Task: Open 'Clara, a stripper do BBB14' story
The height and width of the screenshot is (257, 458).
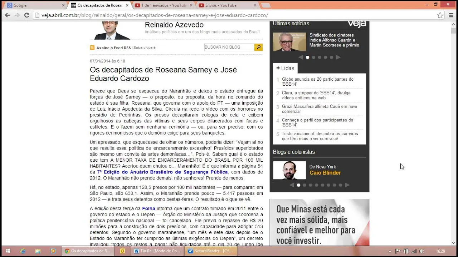Action: pyautogui.click(x=316, y=95)
